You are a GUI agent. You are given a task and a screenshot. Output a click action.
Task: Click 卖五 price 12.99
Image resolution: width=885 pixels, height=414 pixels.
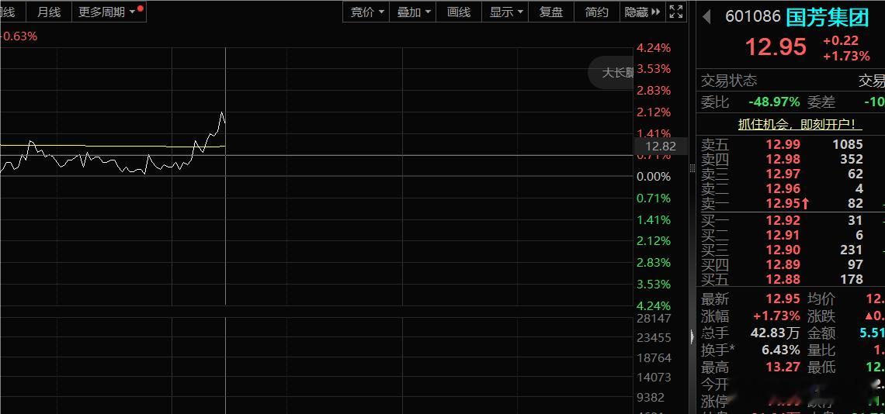click(x=783, y=144)
